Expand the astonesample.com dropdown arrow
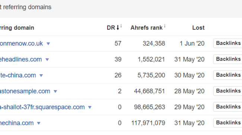 55,92
